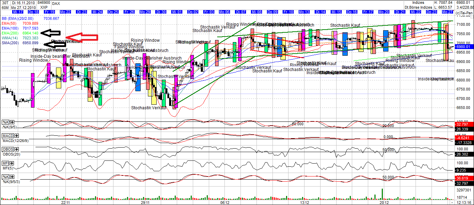Click the low value L: 6653.57
The height and width of the screenshot is (205, 474).
[x=444, y=7]
